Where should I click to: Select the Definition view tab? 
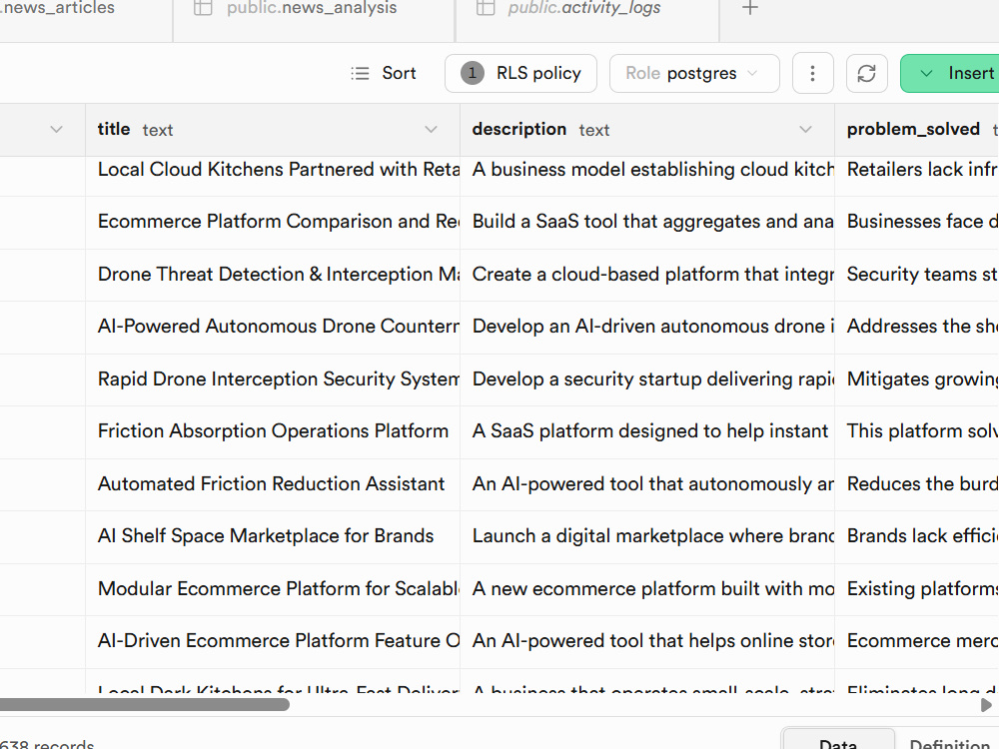(x=948, y=743)
